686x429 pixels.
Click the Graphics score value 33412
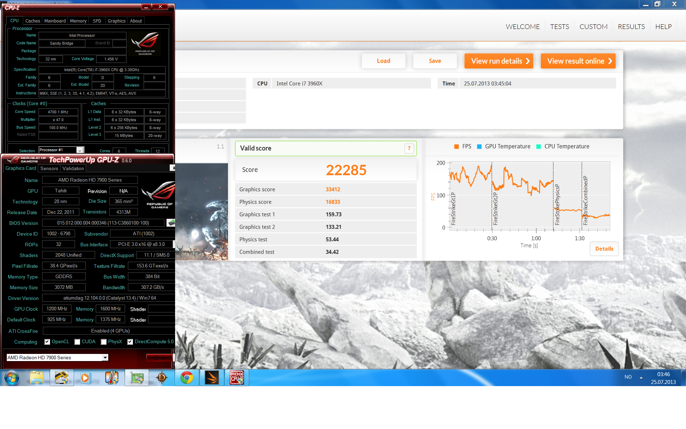333,189
